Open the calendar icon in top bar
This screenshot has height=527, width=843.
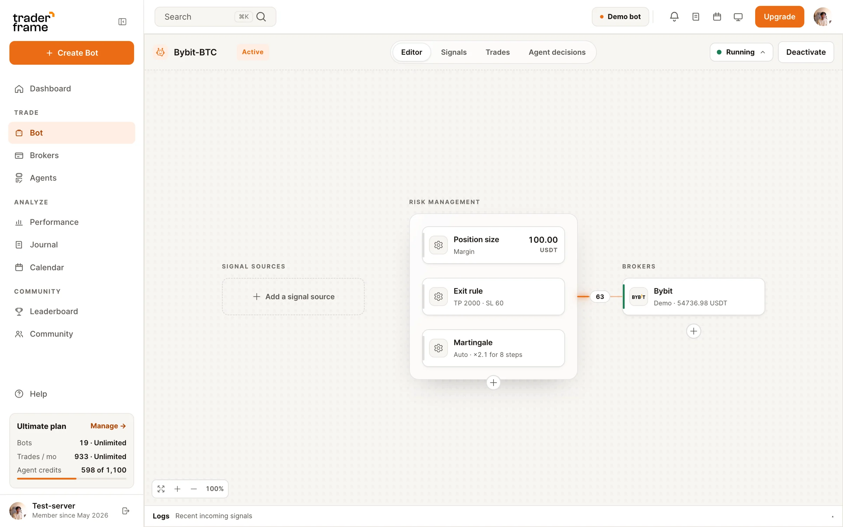pos(717,17)
